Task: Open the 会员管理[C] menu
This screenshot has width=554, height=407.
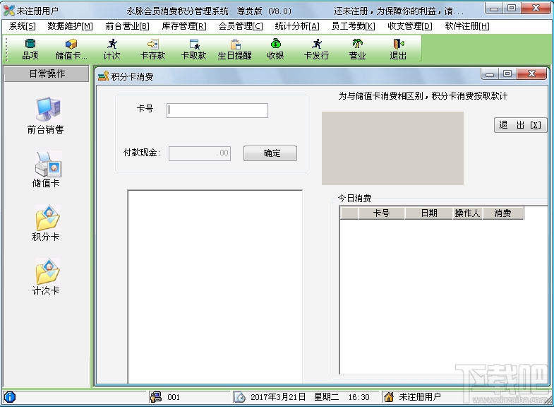Action: (241, 26)
